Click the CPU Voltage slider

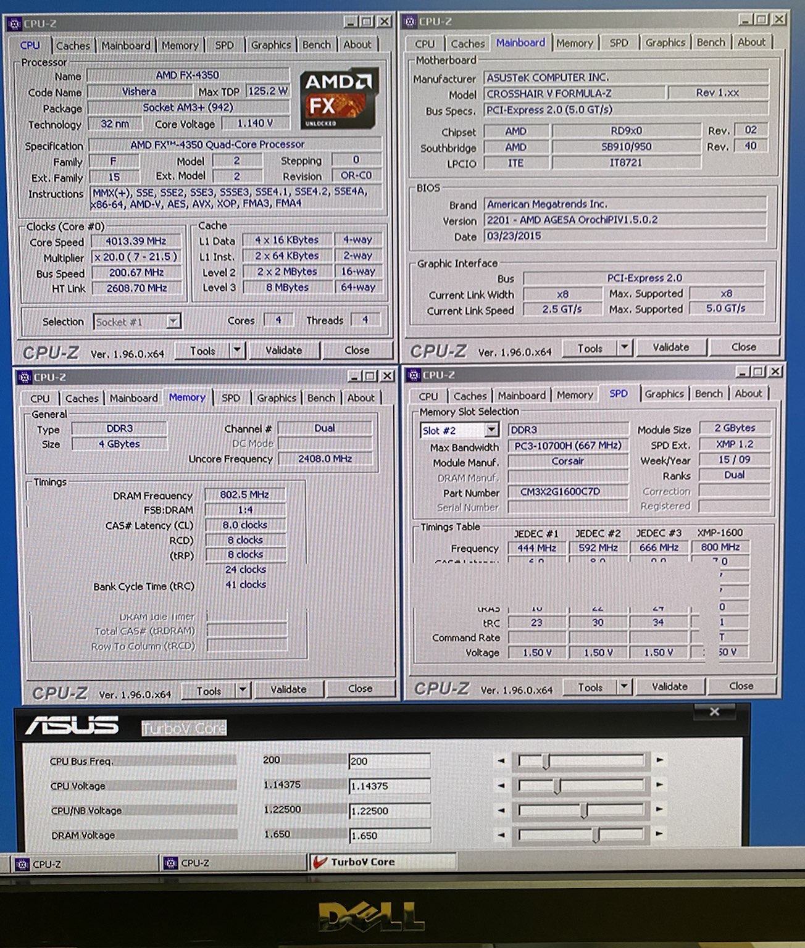click(x=581, y=785)
